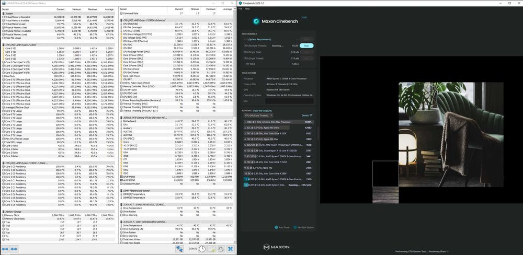Click the Bus Clock sensor row
This screenshot has width=523, height=255.
pyautogui.click(x=58, y=76)
